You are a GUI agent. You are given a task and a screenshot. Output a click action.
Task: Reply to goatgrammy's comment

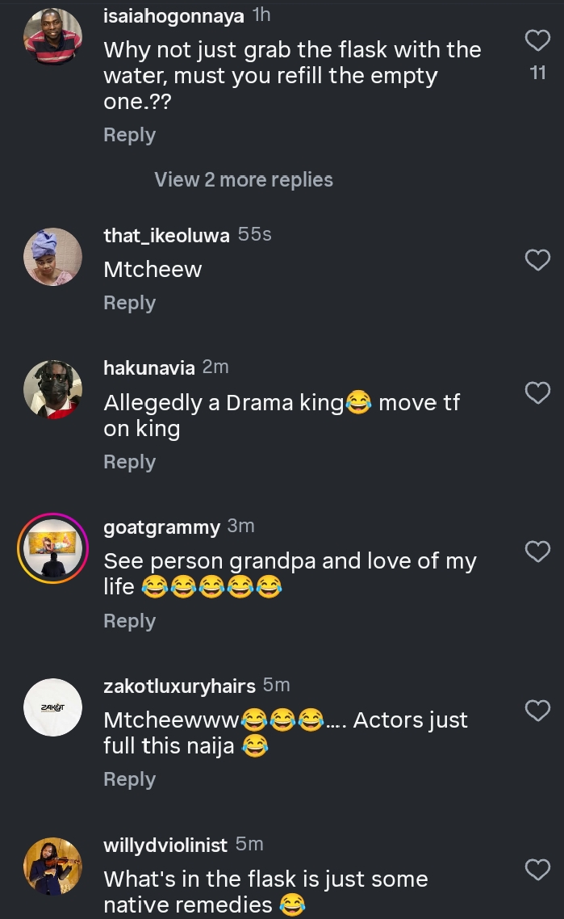coord(129,621)
